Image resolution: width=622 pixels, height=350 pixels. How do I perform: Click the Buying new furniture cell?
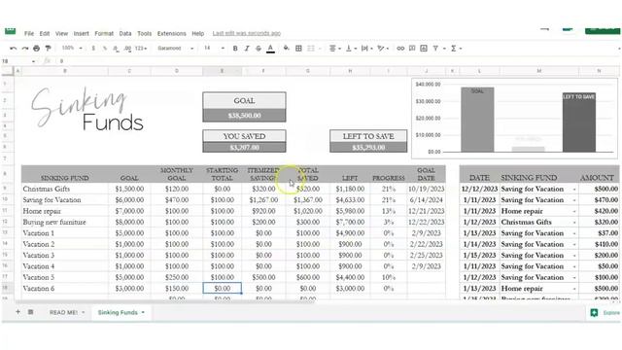65,223
